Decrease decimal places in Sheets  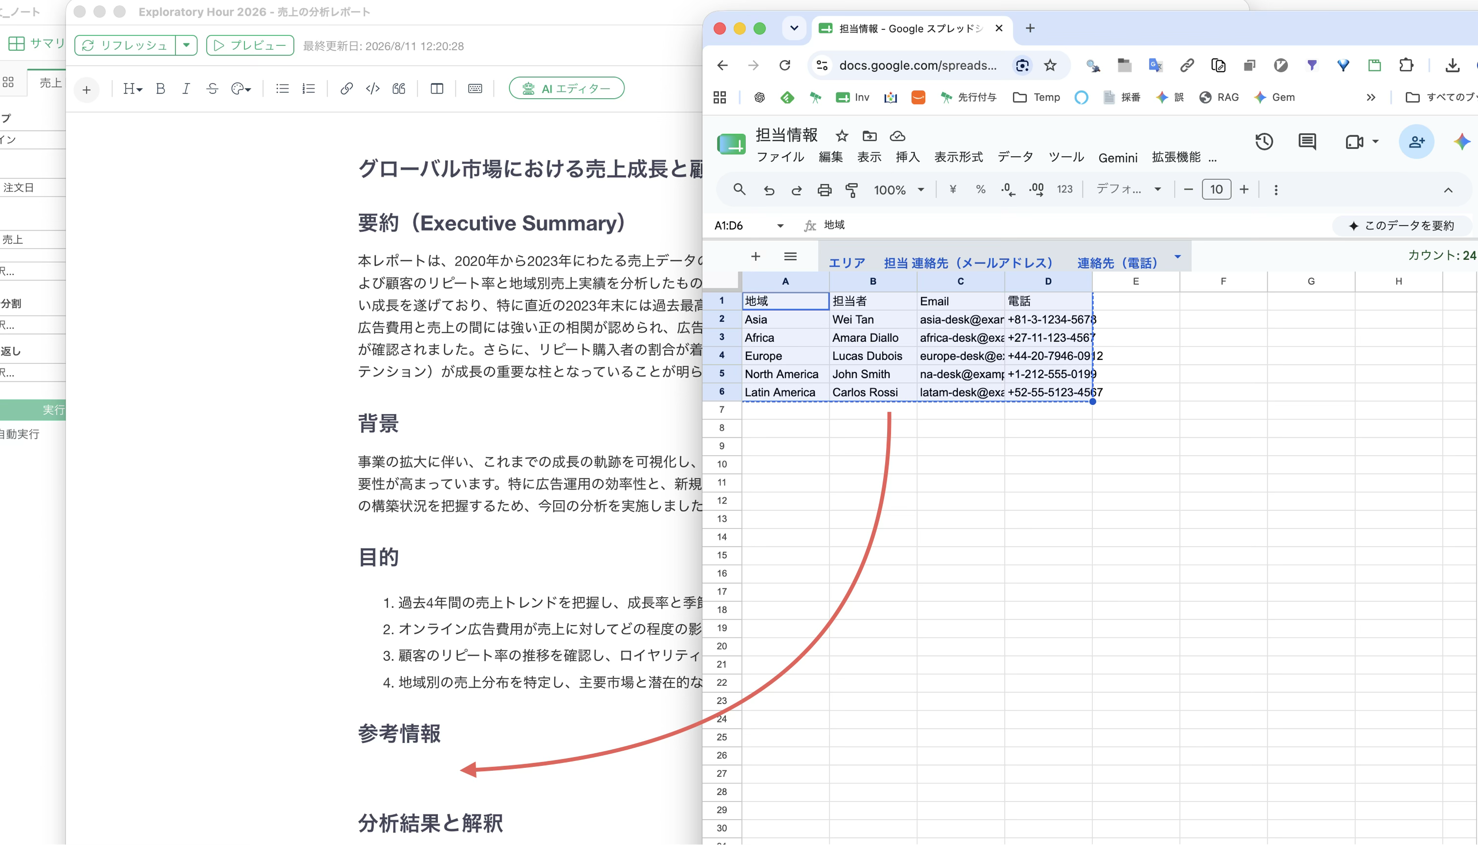tap(1008, 190)
